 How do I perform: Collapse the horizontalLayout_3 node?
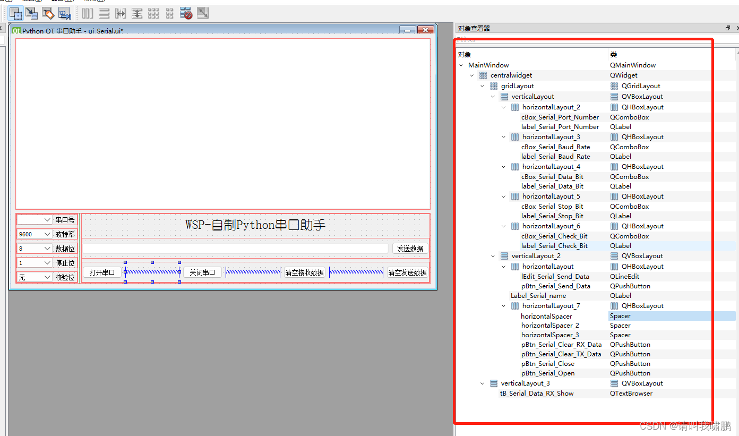click(503, 137)
